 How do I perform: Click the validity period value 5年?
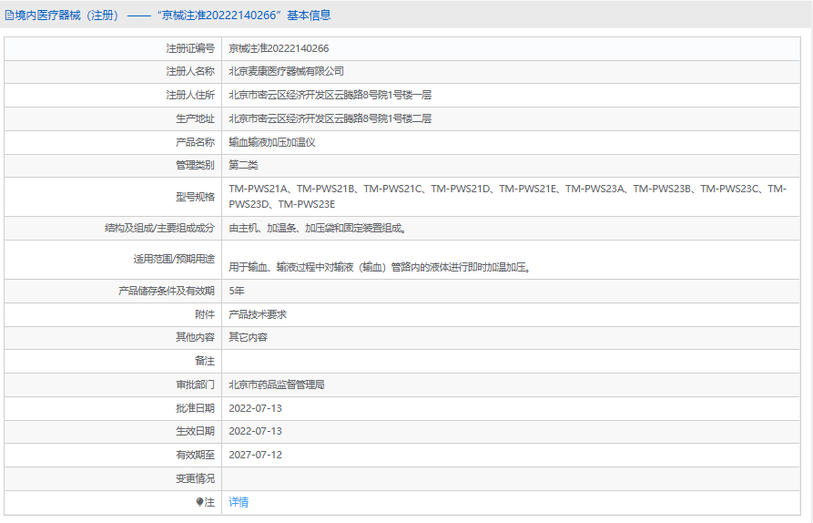237,291
